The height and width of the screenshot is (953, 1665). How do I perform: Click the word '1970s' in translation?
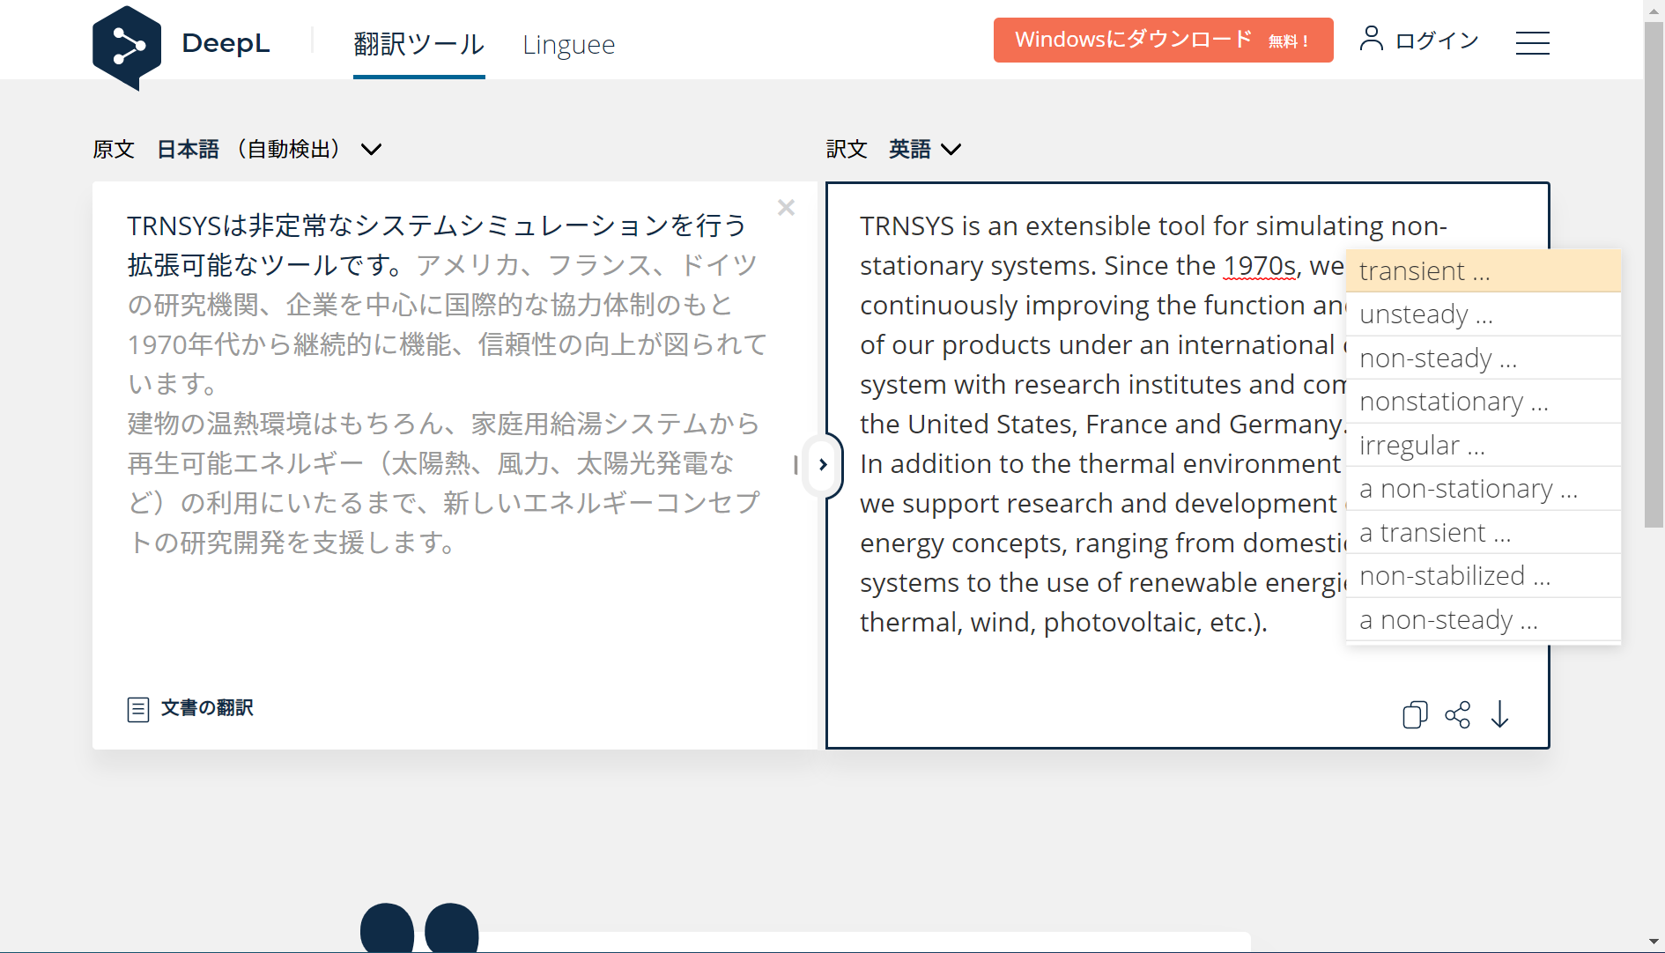1260,265
